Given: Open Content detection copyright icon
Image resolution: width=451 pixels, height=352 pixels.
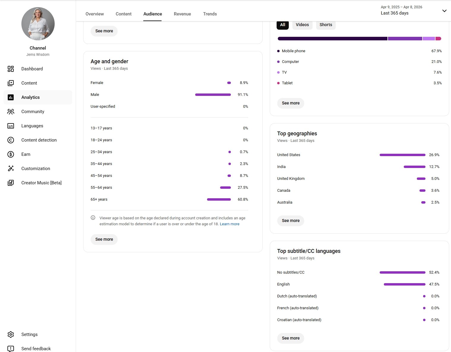Looking at the screenshot, I should coord(11,140).
